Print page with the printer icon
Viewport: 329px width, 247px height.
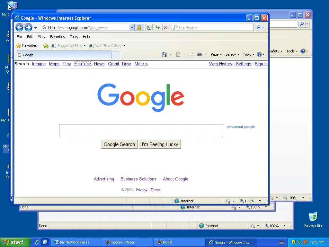pos(200,55)
